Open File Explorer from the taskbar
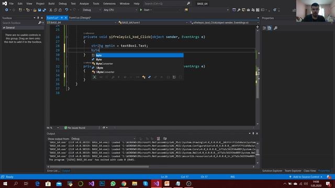 tap(135, 183)
